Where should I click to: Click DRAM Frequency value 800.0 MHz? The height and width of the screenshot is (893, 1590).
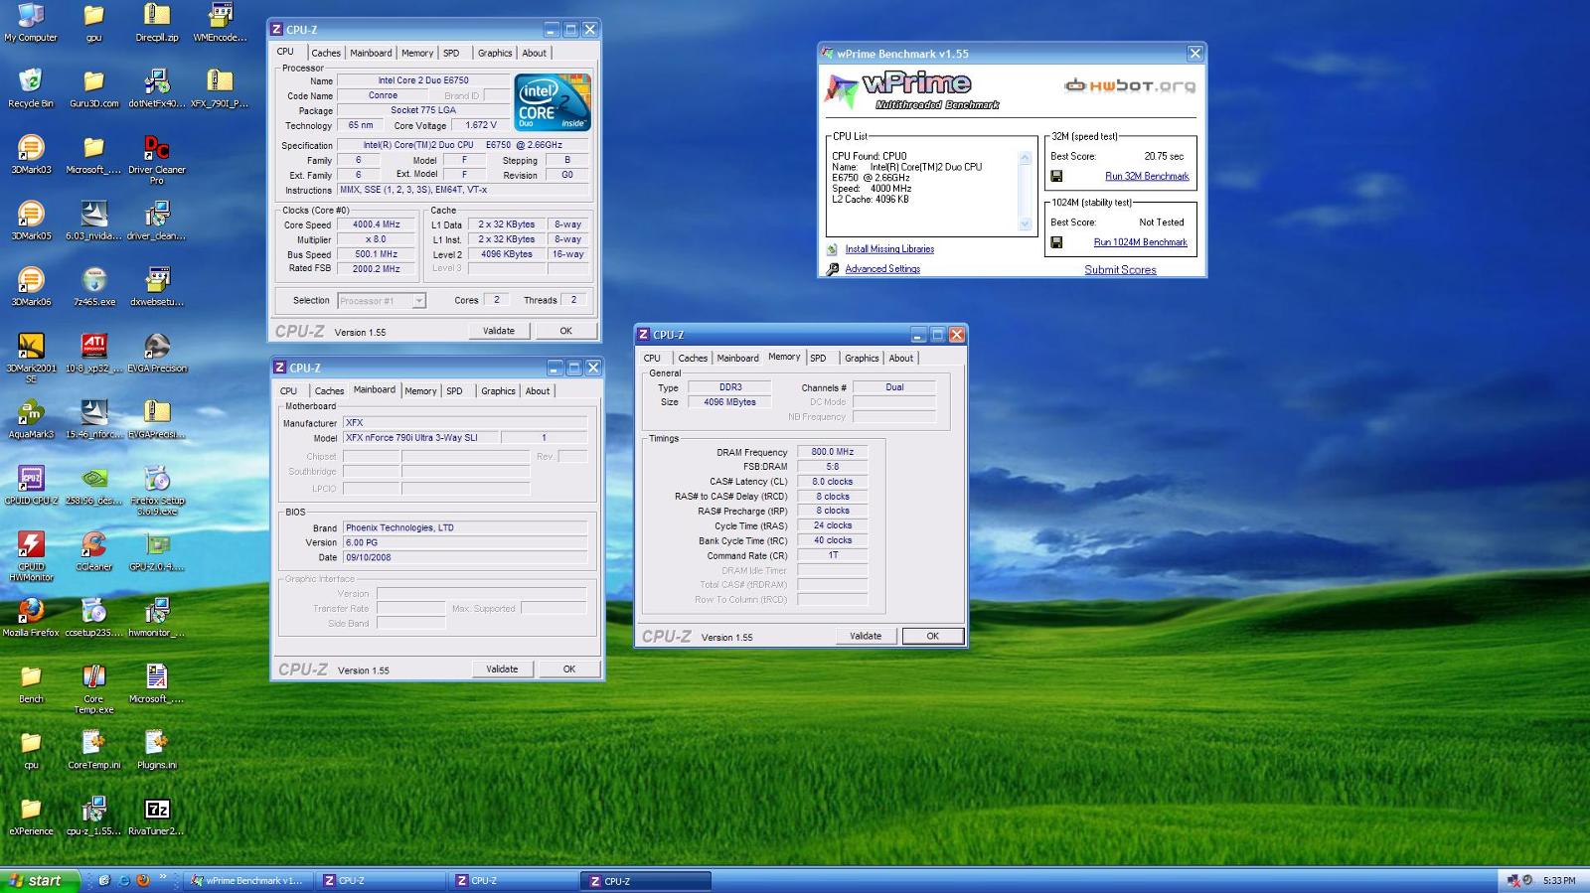(x=833, y=452)
